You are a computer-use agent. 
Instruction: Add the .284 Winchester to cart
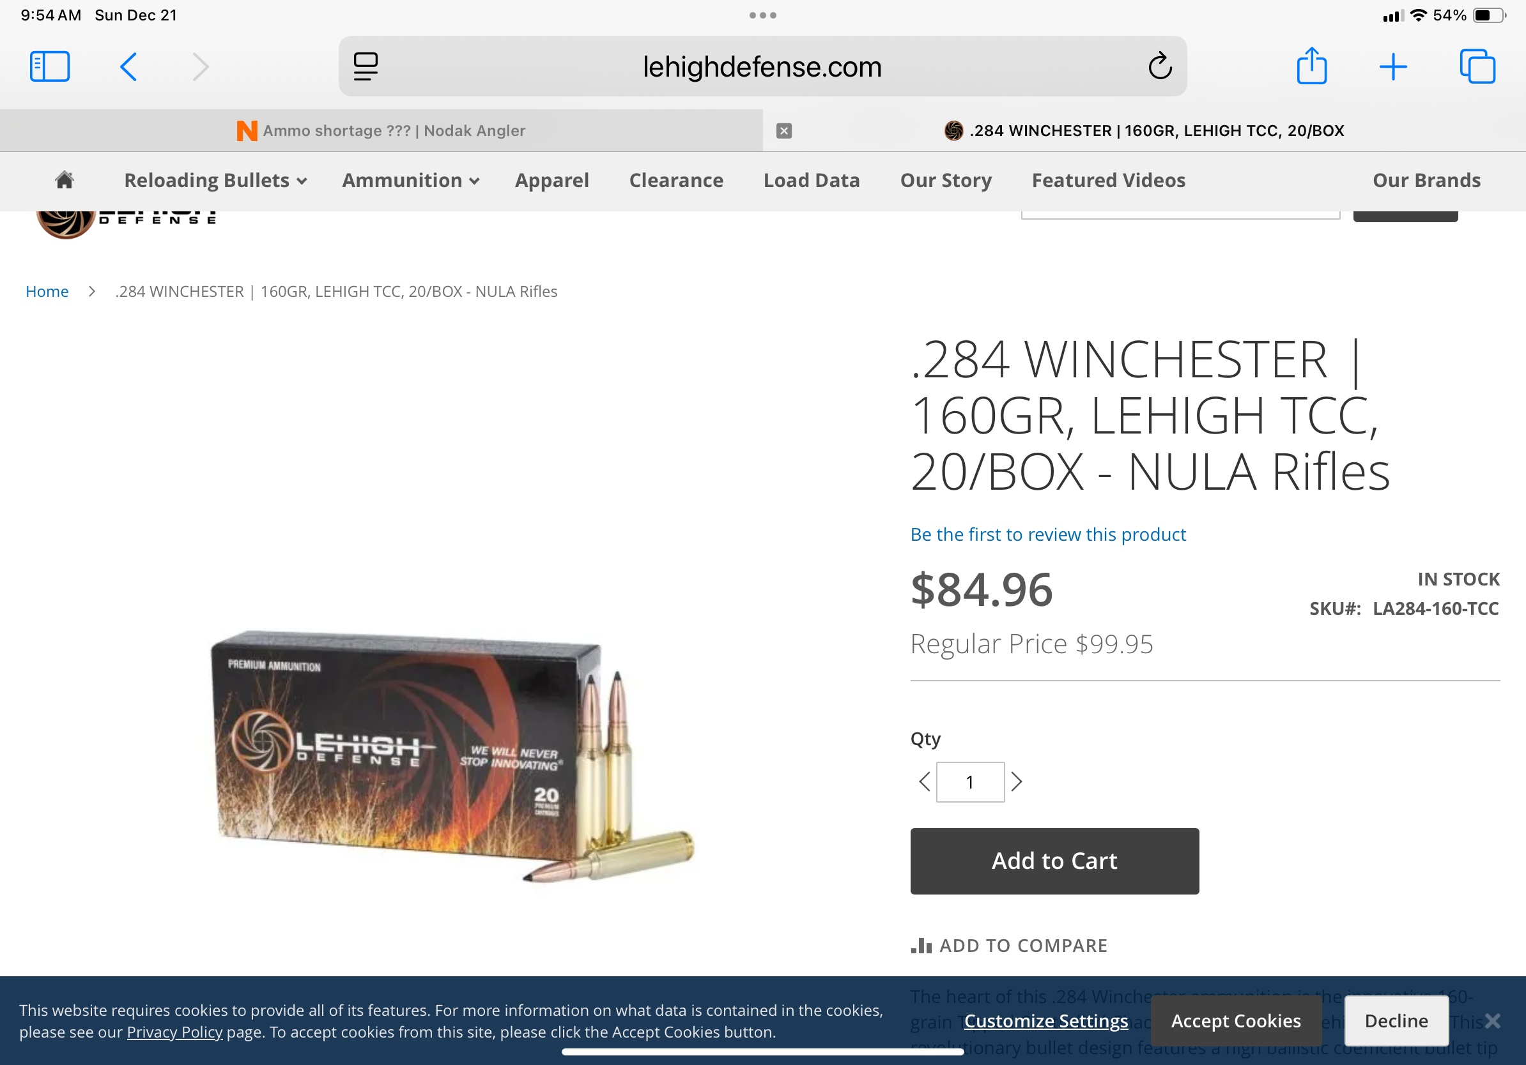[x=1055, y=861]
